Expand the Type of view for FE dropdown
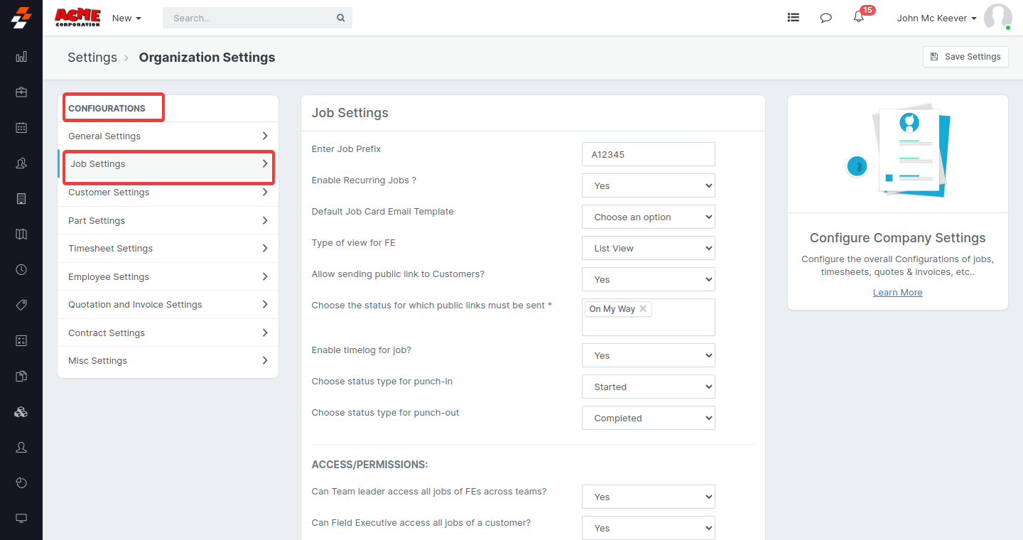The height and width of the screenshot is (540, 1023). pos(648,248)
